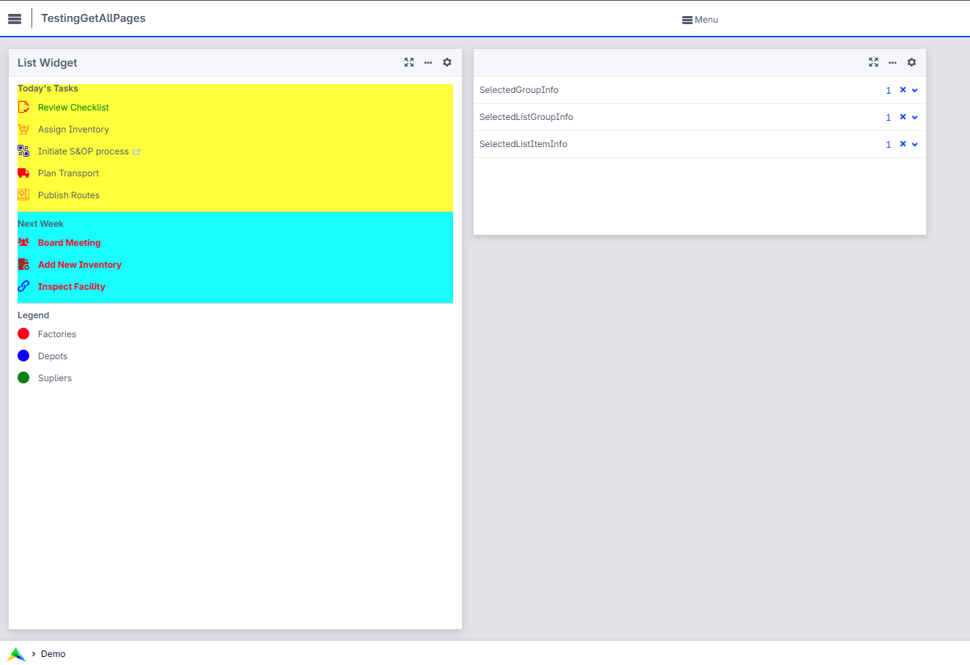Click the Inspect Facility link icon
Viewport: 970px width, 665px height.
tap(23, 286)
